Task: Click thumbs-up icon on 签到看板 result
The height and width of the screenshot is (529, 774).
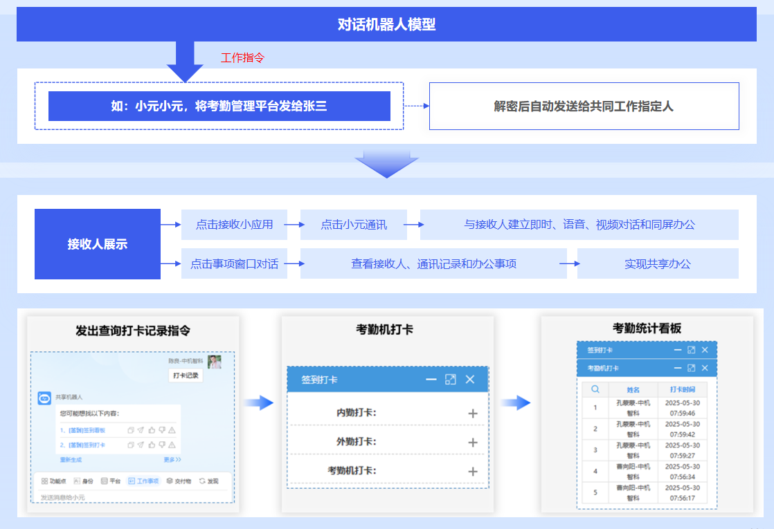Action: pyautogui.click(x=151, y=430)
